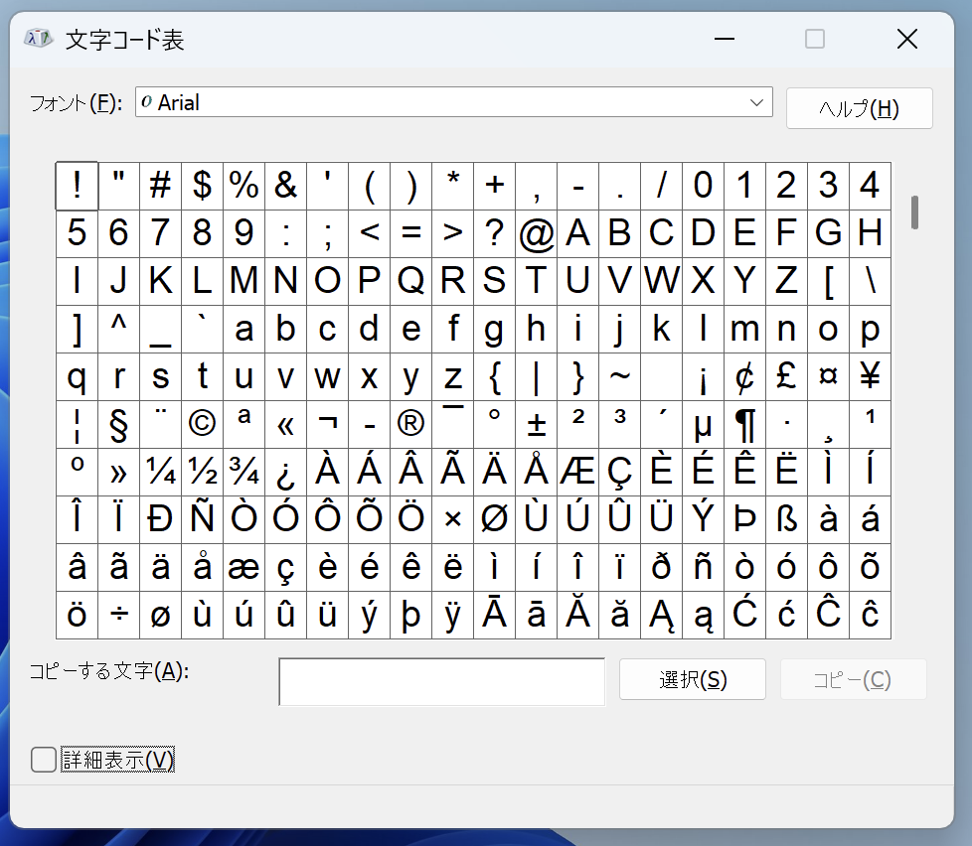972x846 pixels.
Task: Pick the registered trademark ® character
Action: pyautogui.click(x=410, y=424)
